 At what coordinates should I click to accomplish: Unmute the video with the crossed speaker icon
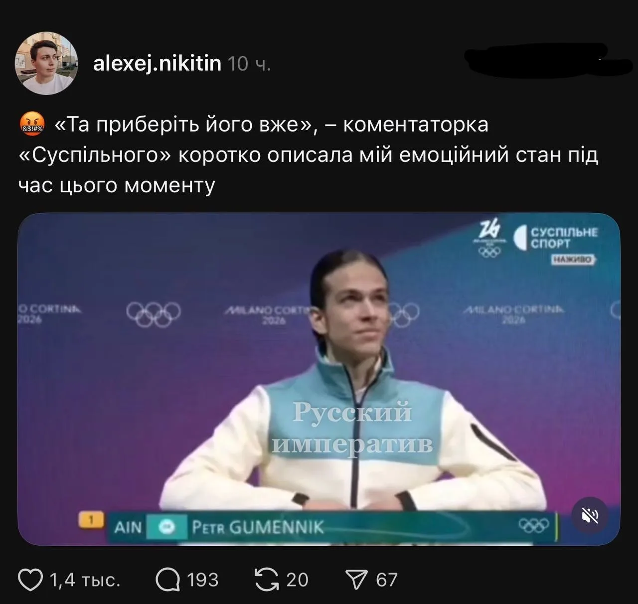tap(592, 516)
